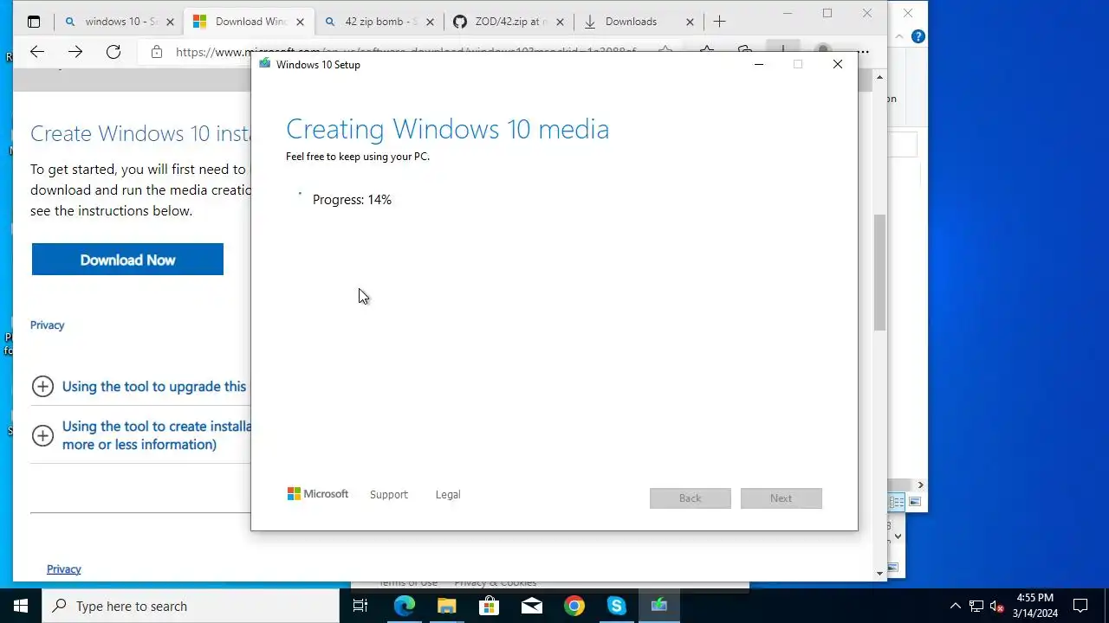This screenshot has height=623, width=1109.
Task: Open File Explorer from taskbar
Action: [x=446, y=606]
